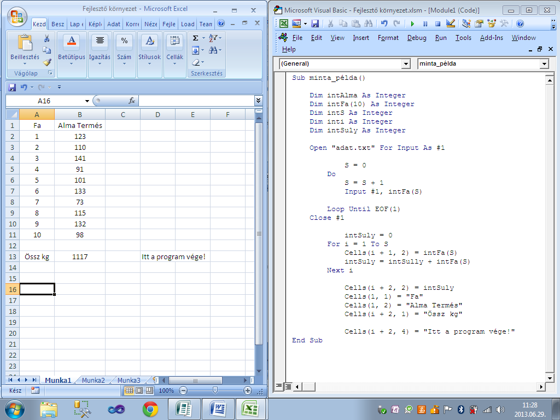
Task: Click the Excel help question mark icon
Action: (x=221, y=24)
